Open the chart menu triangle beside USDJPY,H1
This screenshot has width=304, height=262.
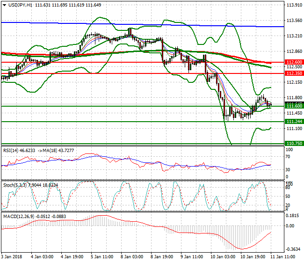5,5
